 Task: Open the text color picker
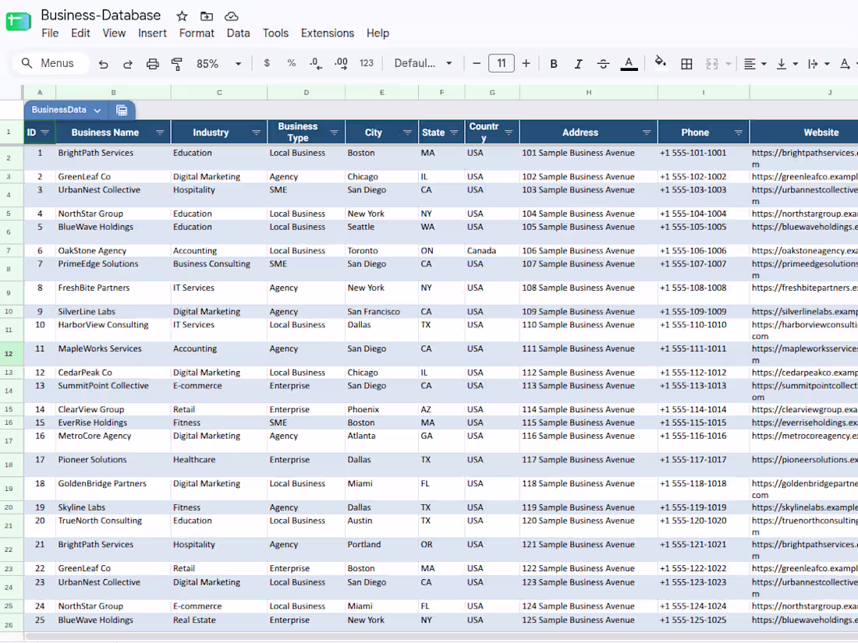pyautogui.click(x=629, y=64)
